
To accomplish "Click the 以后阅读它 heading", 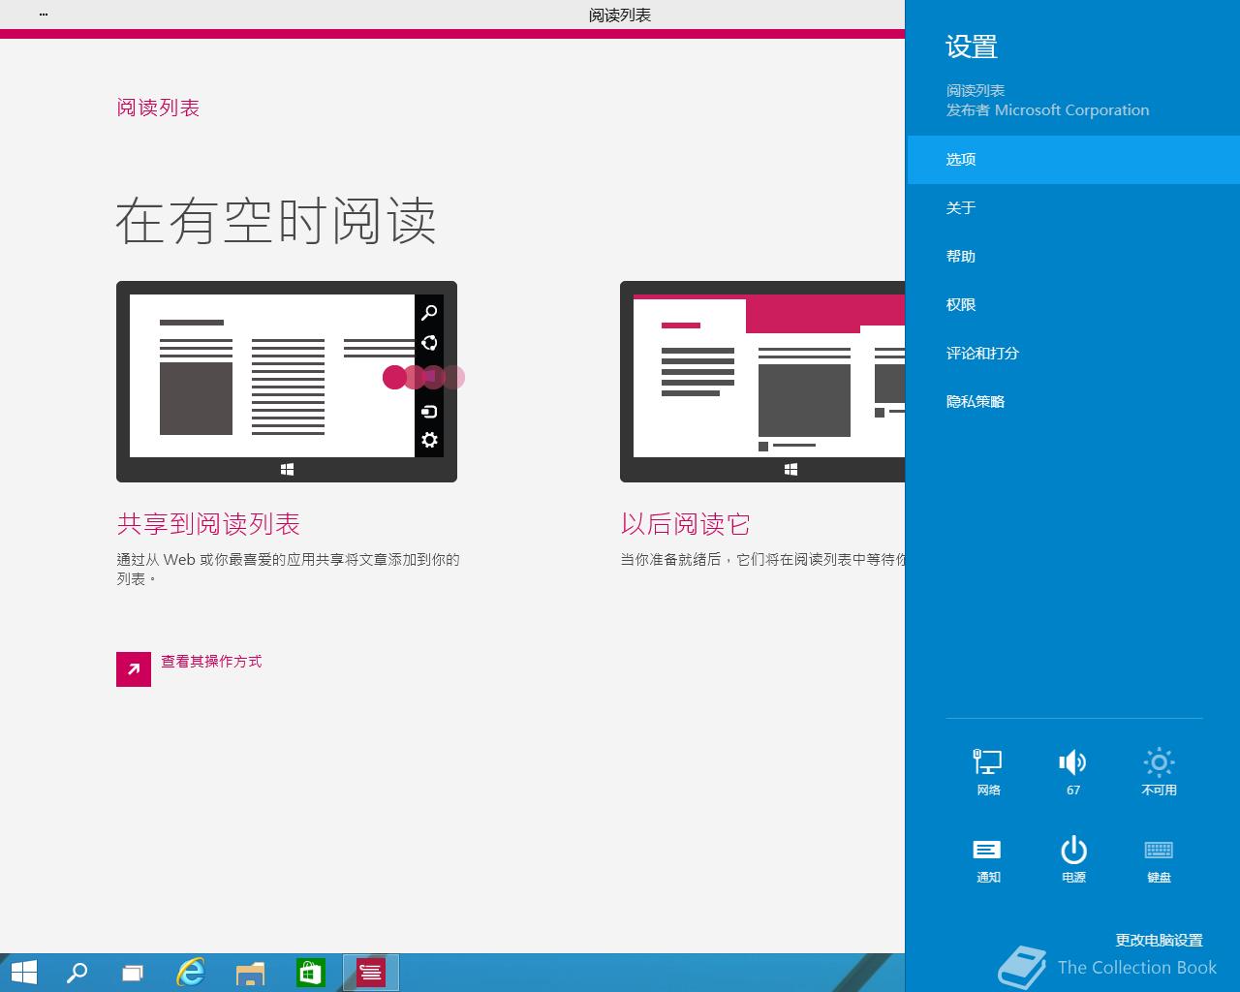I will pyautogui.click(x=685, y=524).
